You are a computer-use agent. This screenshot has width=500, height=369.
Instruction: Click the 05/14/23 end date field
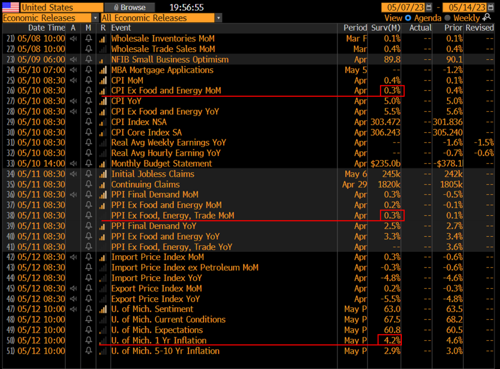[465, 7]
